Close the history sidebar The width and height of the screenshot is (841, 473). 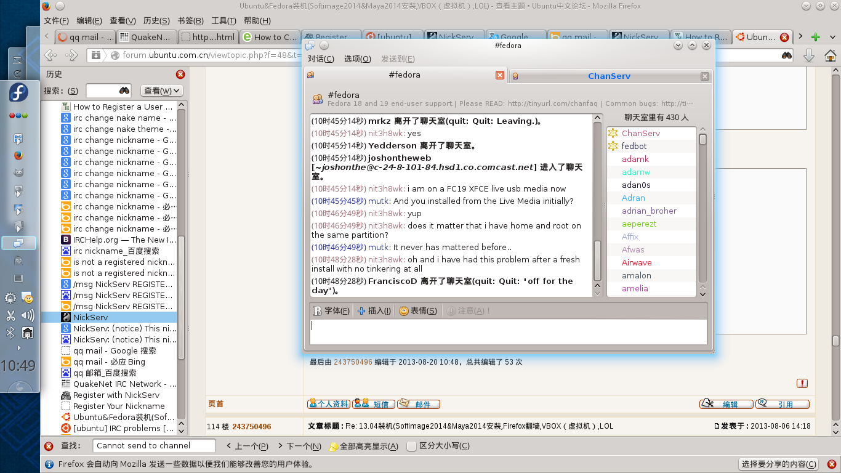click(180, 74)
